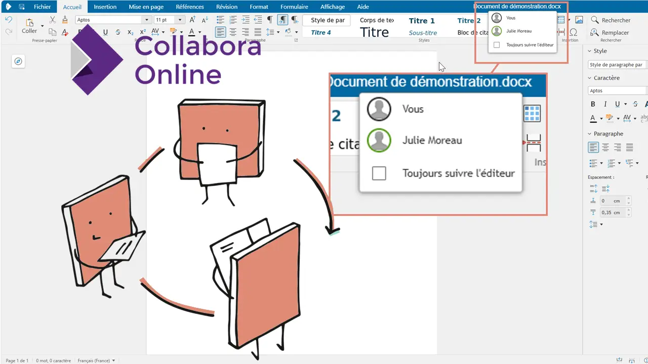Toggle ribbon align left button
The width and height of the screenshot is (648, 364).
coord(221,32)
